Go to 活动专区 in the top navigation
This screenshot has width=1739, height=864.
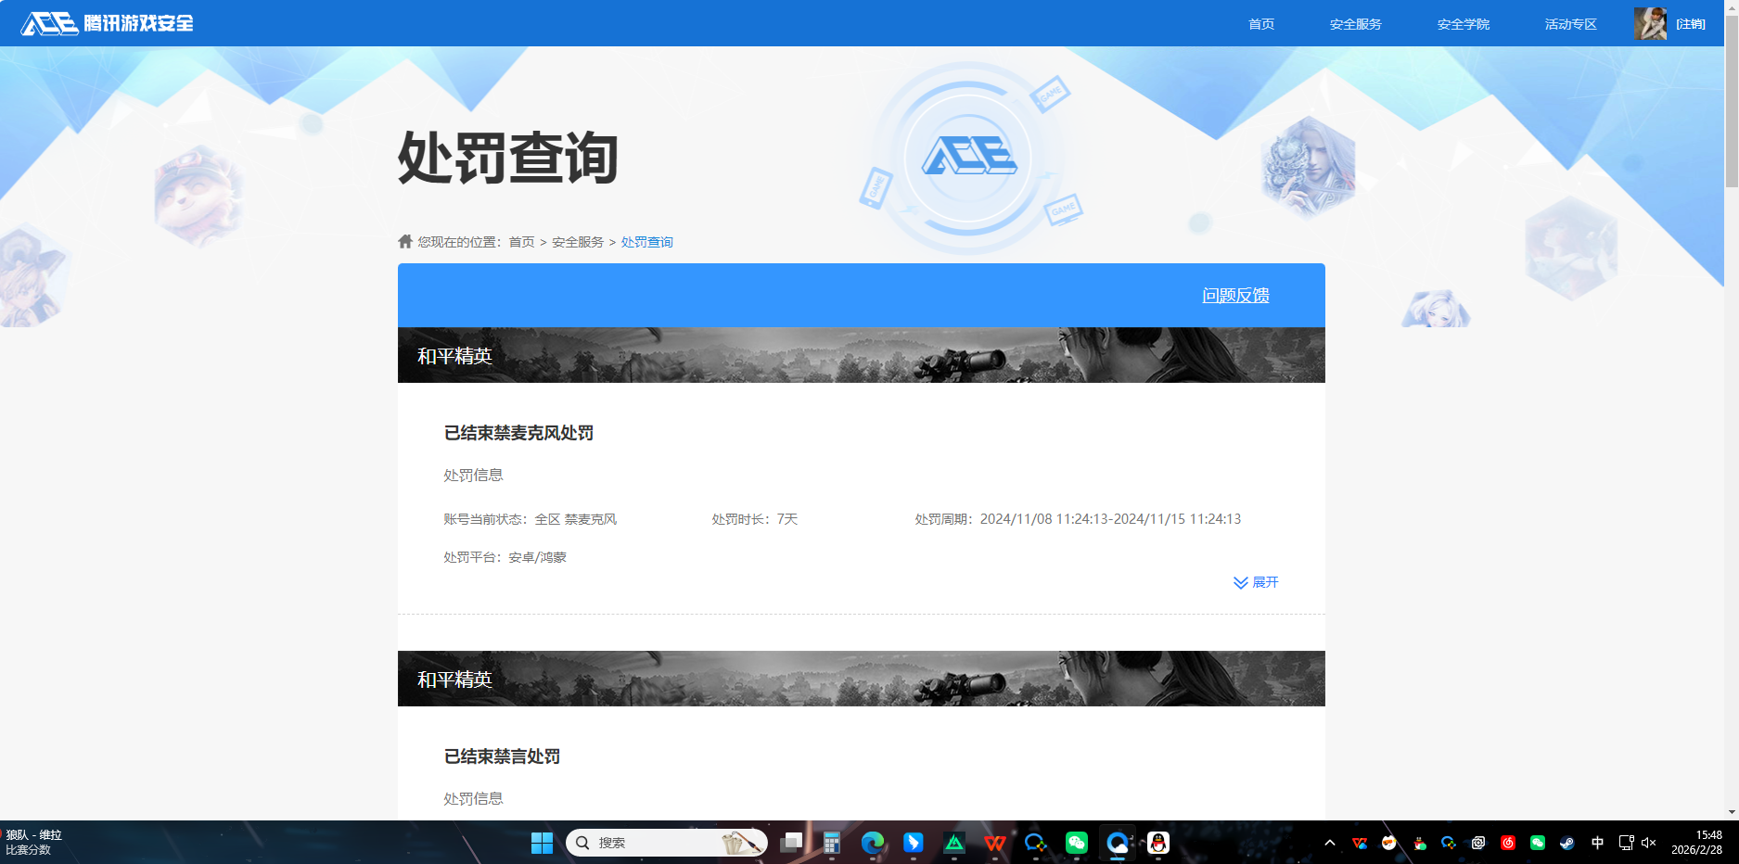click(x=1570, y=23)
